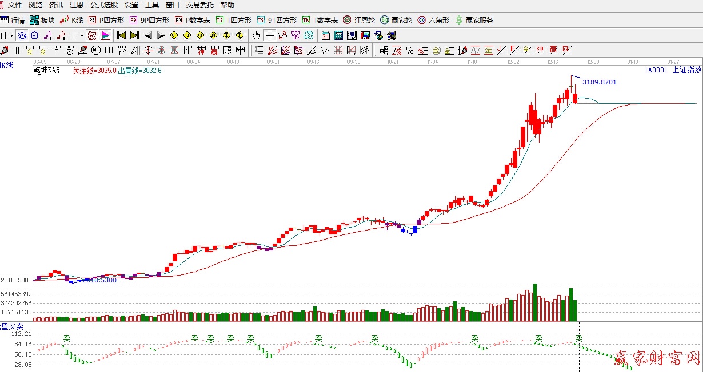The image size is (703, 372).
Task: Click the red floppy disk save icon
Action: point(365,35)
